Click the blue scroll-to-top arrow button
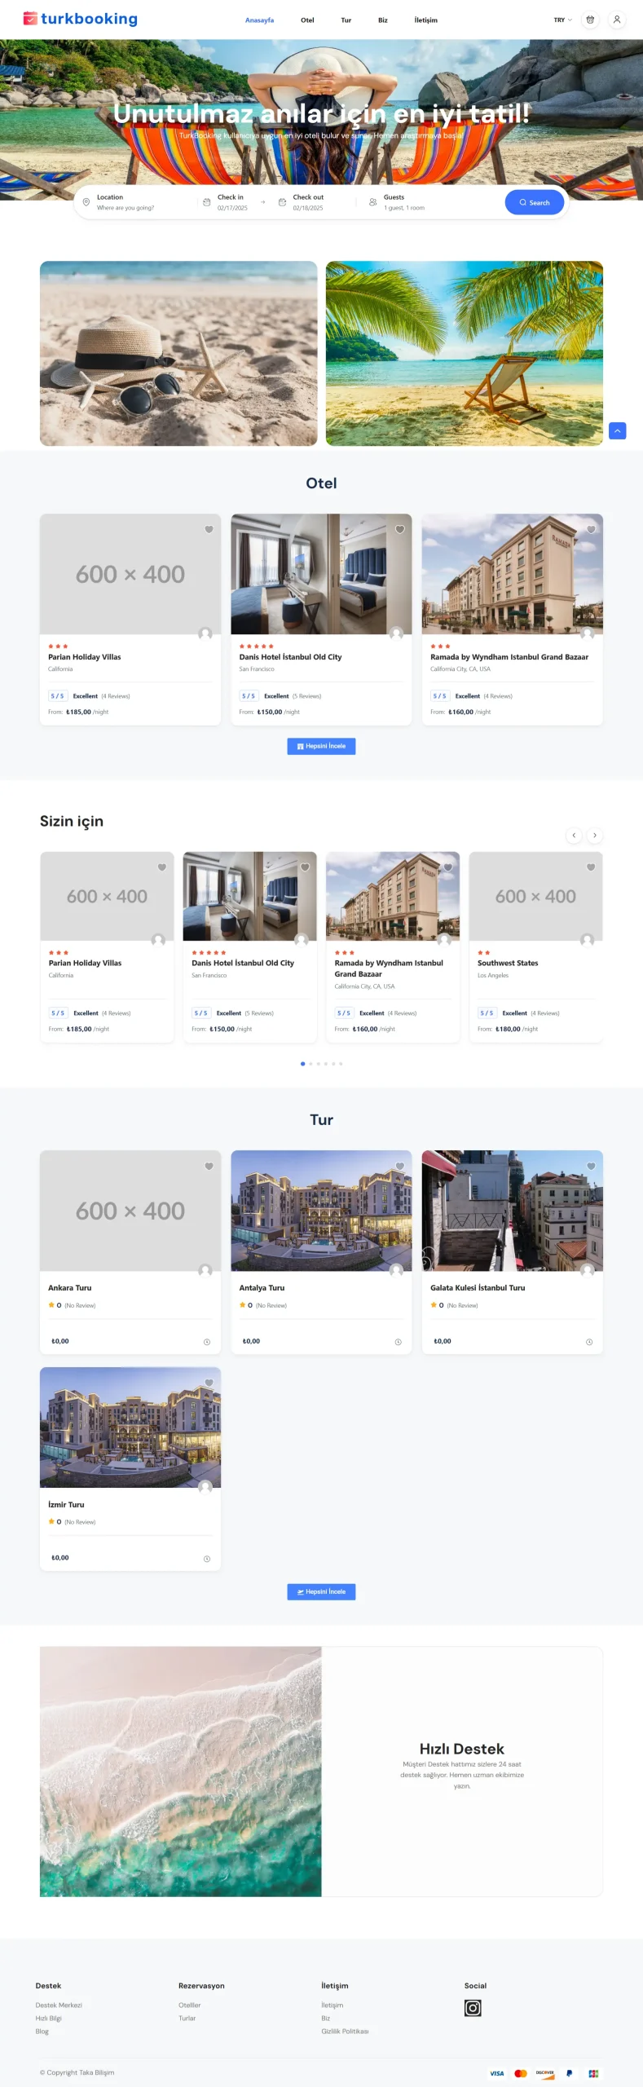643x2087 pixels. click(x=617, y=430)
